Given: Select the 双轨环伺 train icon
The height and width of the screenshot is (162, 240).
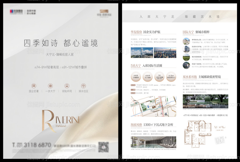Looking at the screenshot, I should coord(67,86).
